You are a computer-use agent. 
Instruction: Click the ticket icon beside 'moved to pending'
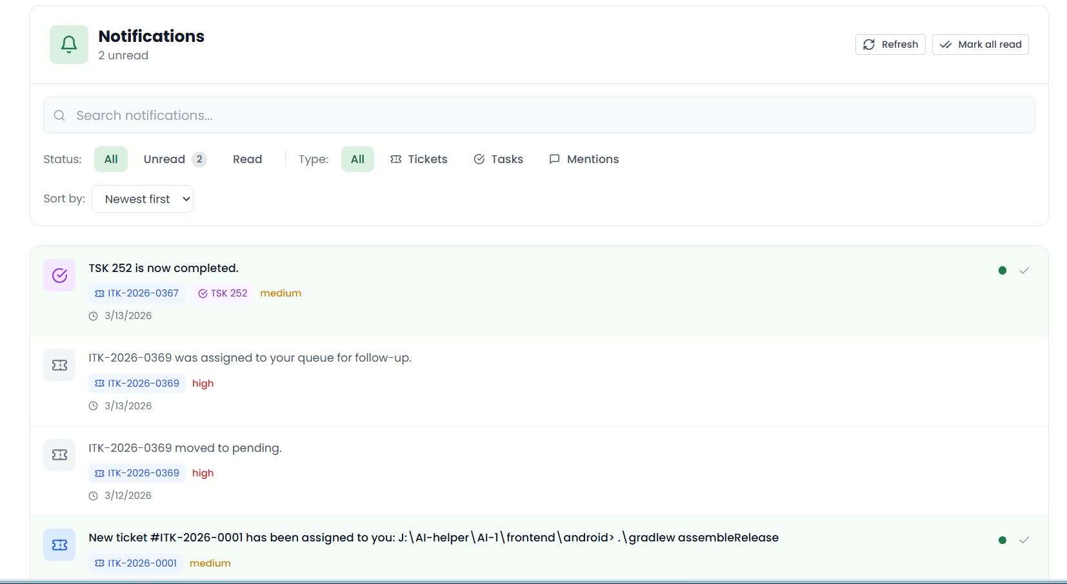59,455
